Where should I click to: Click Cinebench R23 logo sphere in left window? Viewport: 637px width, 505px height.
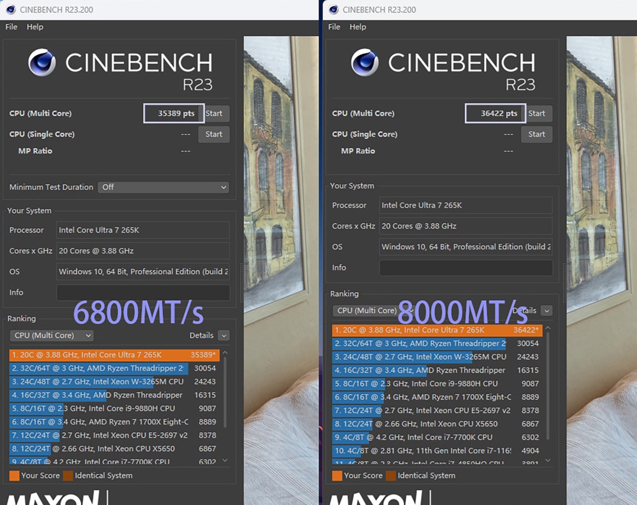pyautogui.click(x=42, y=63)
